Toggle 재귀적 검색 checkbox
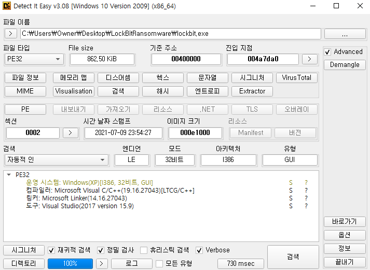The height and width of the screenshot is (270, 370). pyautogui.click(x=51, y=250)
